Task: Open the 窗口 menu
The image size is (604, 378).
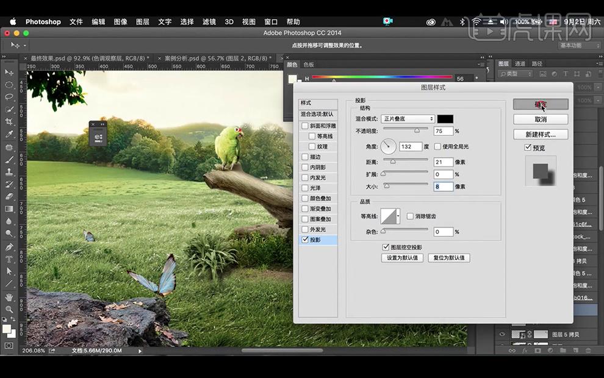Action: pos(271,22)
